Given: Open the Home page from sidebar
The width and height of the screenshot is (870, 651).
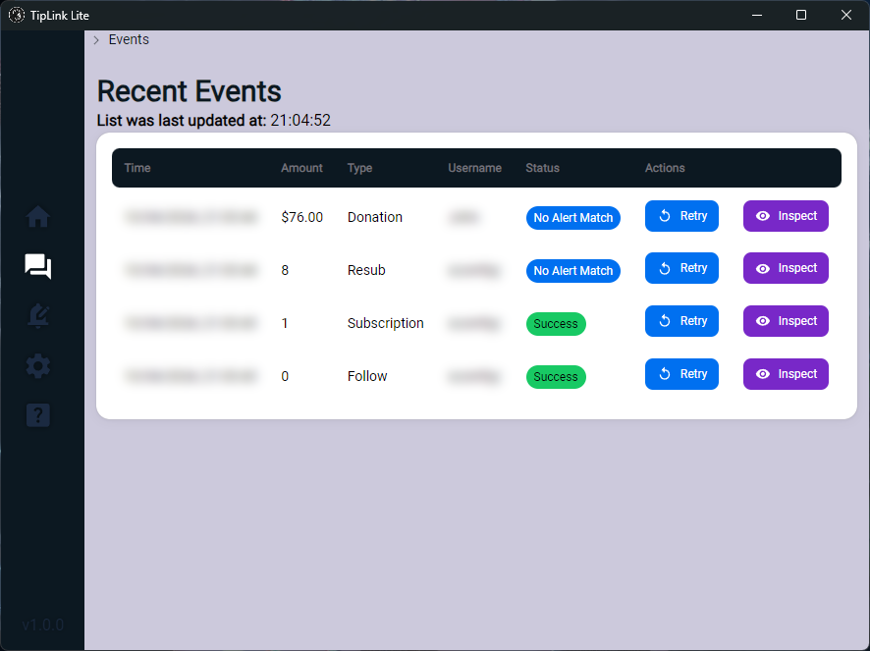Looking at the screenshot, I should coord(37,216).
